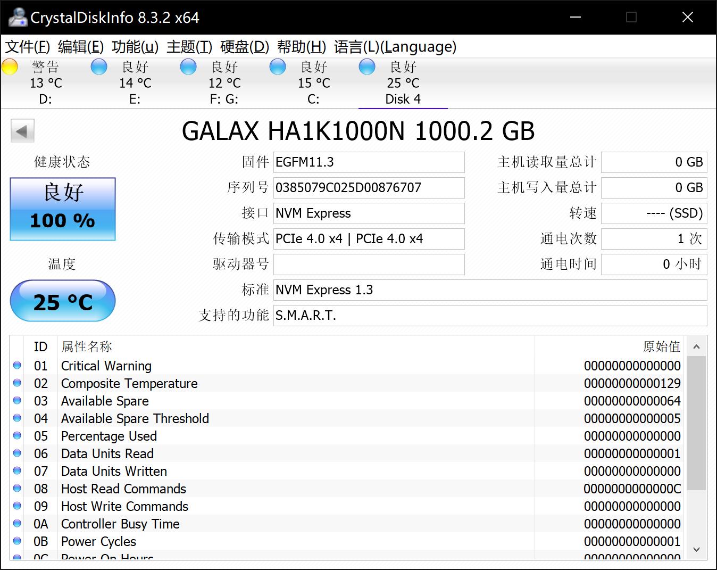Click the 序列号 serial number field
This screenshot has width=717, height=570.
(x=369, y=187)
